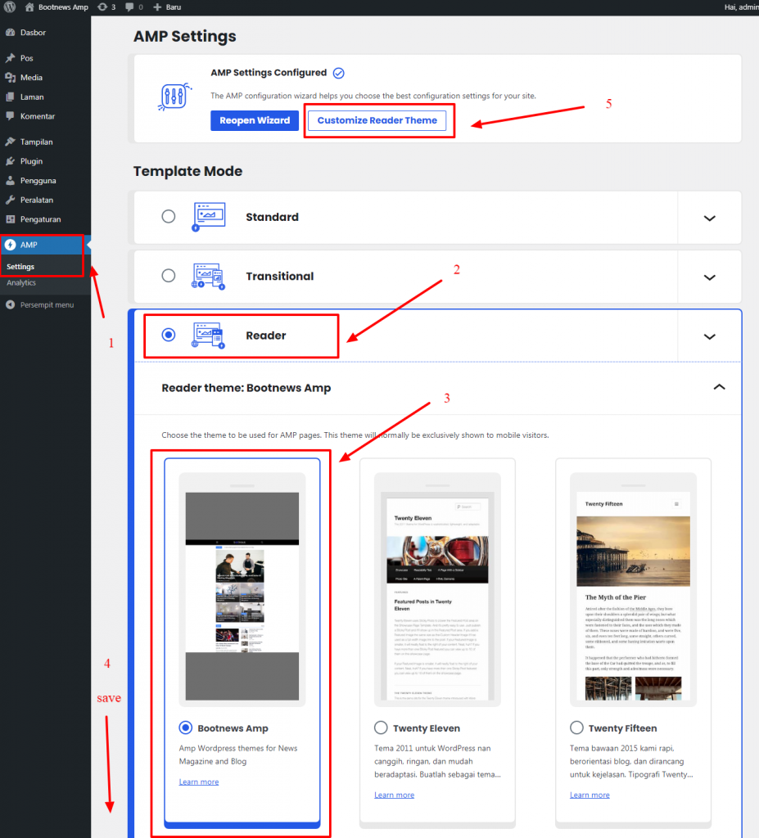Choose the Bootnews Amp theme radio

[x=186, y=728]
